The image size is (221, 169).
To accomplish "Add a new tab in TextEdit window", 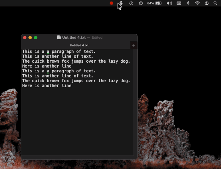I will (134, 45).
